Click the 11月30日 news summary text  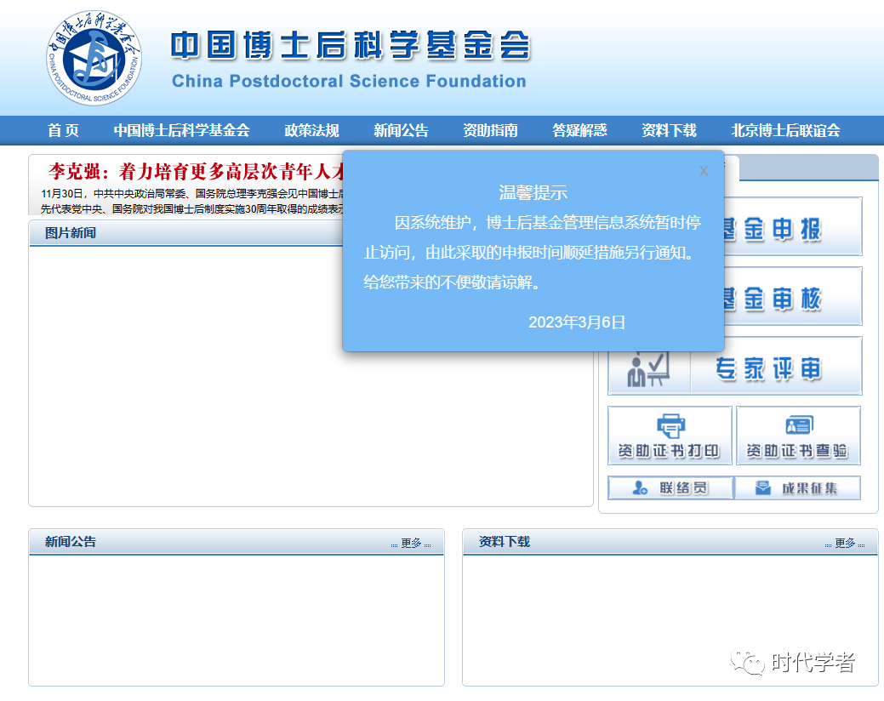click(x=191, y=201)
